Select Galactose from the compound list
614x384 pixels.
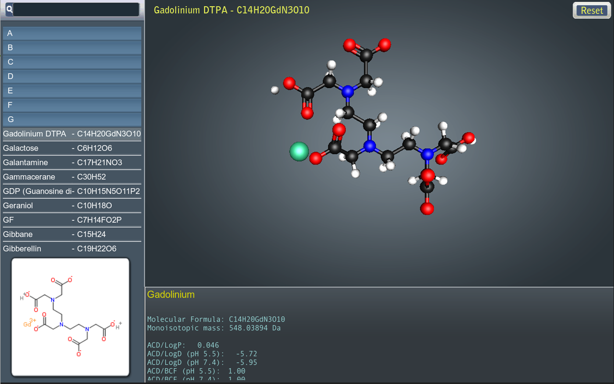coord(72,148)
